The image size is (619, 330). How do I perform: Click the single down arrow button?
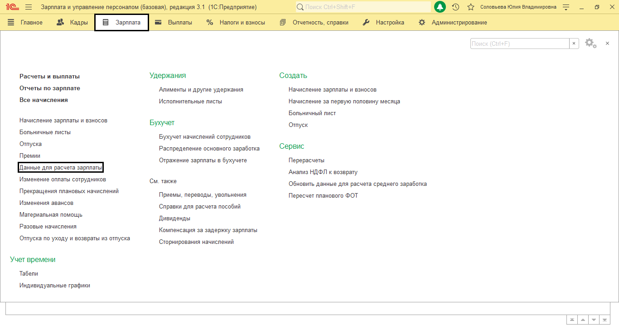click(594, 320)
